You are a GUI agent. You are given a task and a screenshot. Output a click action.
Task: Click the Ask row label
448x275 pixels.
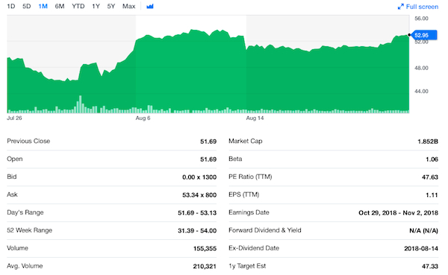(x=12, y=195)
